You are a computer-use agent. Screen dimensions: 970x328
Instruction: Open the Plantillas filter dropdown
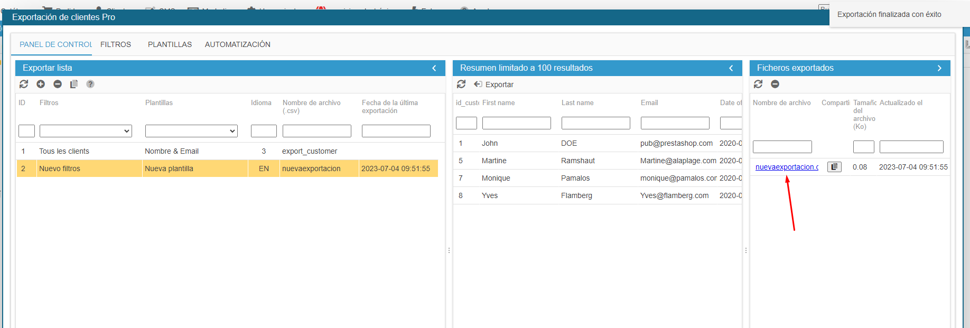[191, 131]
